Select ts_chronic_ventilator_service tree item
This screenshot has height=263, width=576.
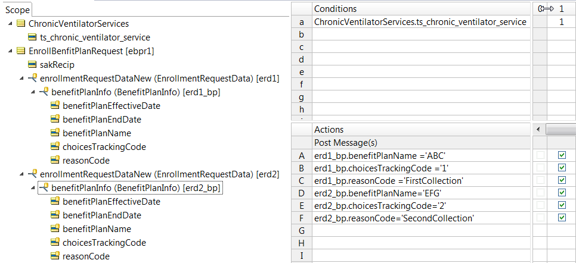tap(95, 37)
